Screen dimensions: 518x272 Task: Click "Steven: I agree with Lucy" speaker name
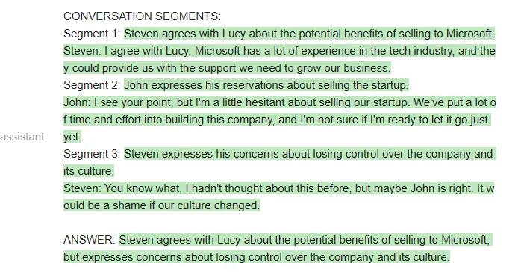pos(82,51)
